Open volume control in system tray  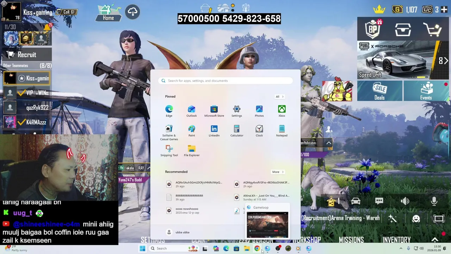tap(421, 248)
